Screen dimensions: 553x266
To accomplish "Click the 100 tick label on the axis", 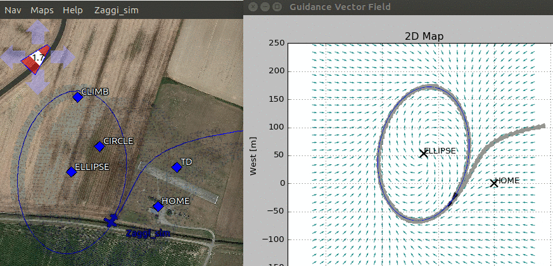I will point(276,128).
